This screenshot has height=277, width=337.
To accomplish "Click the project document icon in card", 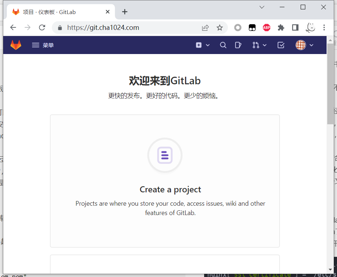I will (165, 155).
